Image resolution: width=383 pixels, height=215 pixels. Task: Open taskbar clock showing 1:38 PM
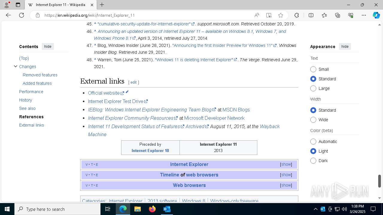pos(358,209)
